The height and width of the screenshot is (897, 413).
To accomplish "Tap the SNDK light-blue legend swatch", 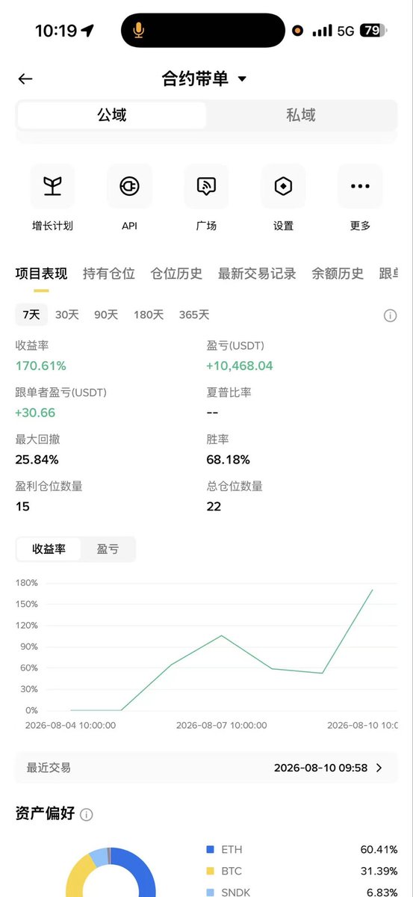I will (210, 892).
